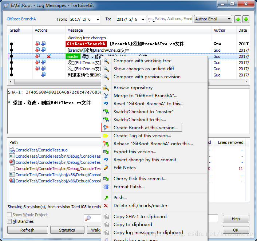Click the delete action icon in master row

(49, 56)
